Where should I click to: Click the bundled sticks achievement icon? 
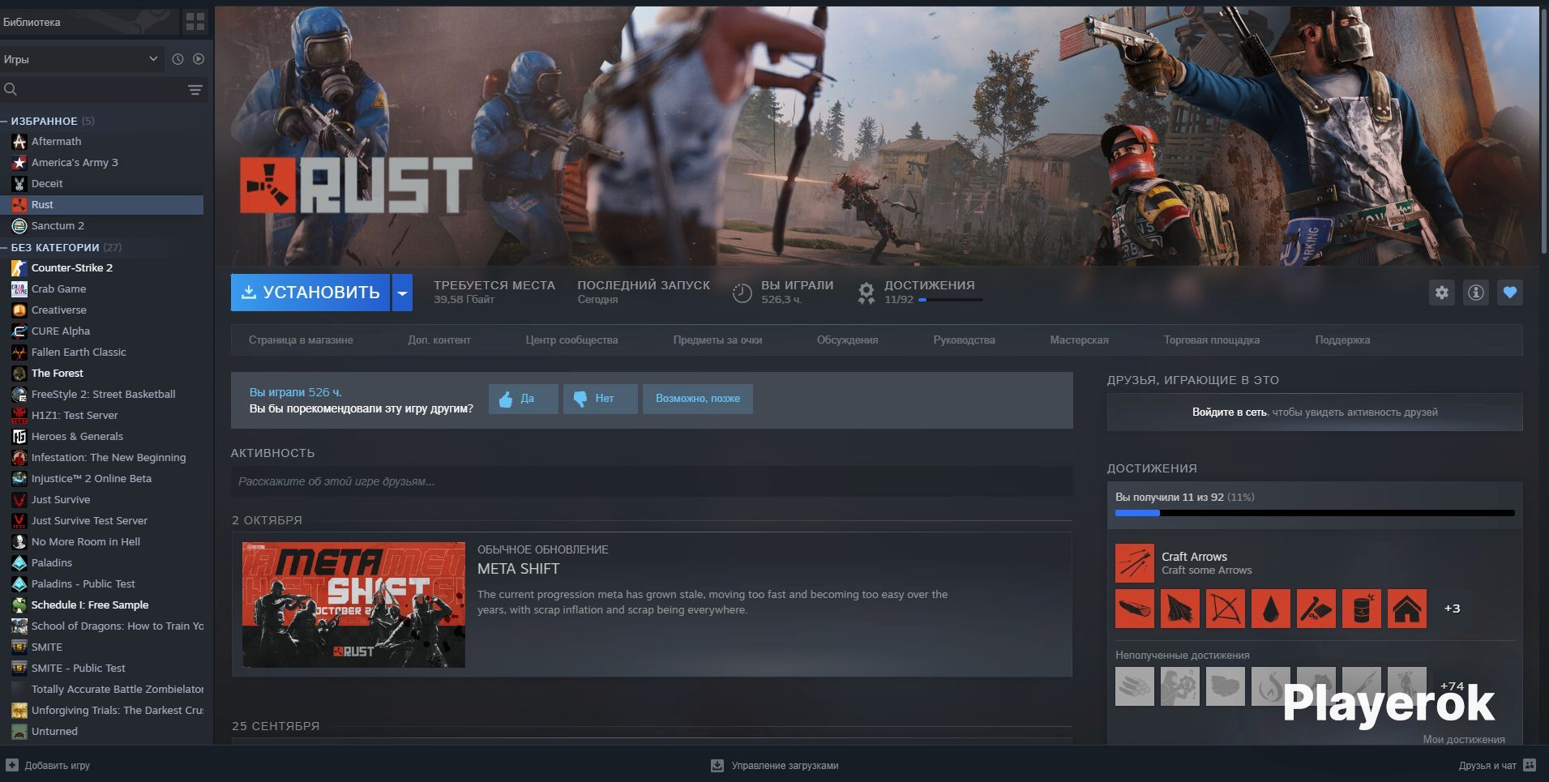(x=1179, y=609)
